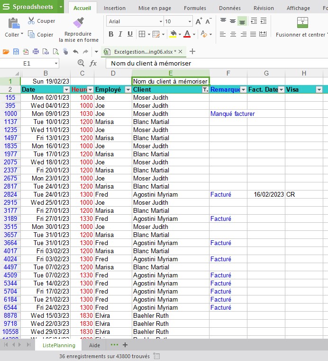This screenshot has height=361, width=328.
Task: Toggle italic formatting
Action: point(120,34)
